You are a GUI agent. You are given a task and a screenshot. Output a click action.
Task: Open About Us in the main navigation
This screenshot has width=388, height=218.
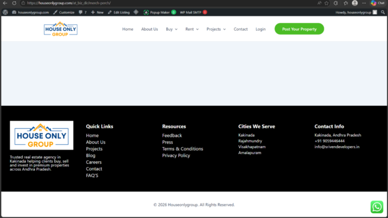tap(150, 29)
